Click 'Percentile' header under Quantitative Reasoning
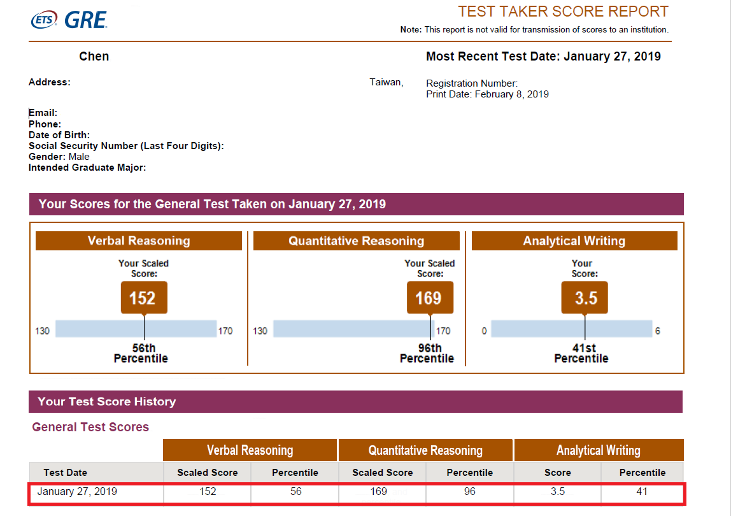The height and width of the screenshot is (516, 731). [470, 473]
